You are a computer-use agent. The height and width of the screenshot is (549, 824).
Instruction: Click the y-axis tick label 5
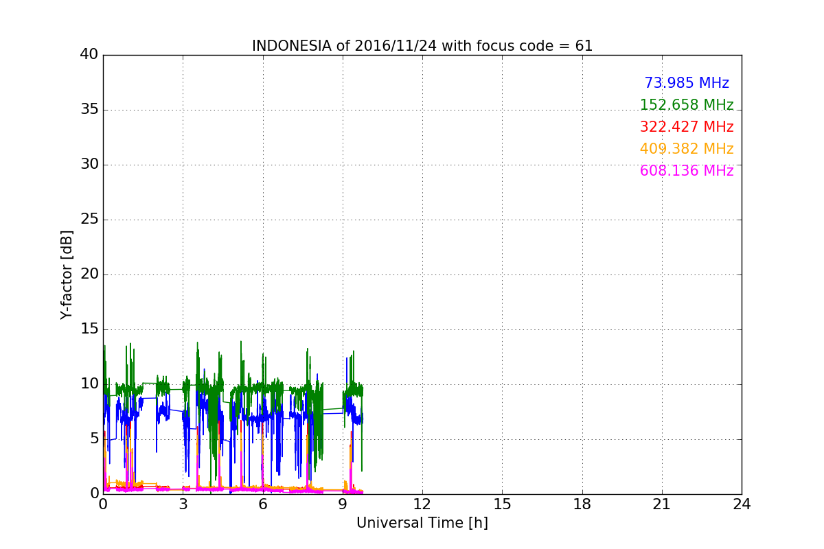(x=94, y=439)
